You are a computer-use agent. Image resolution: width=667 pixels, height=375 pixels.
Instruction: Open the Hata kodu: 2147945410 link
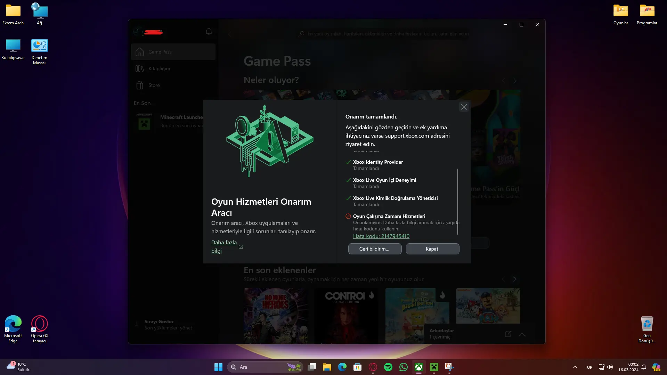381,236
